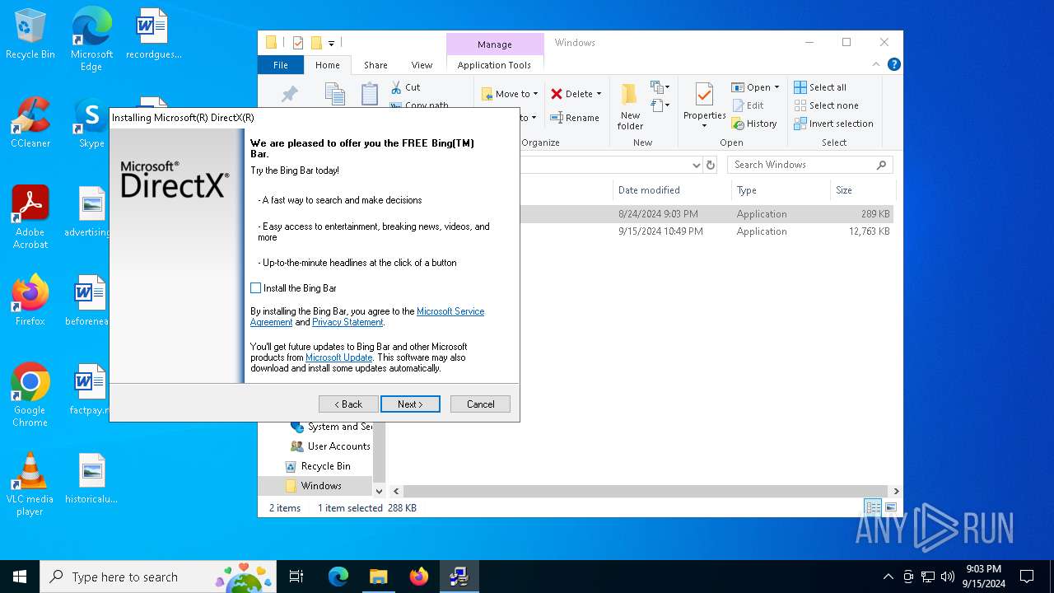The image size is (1054, 593).
Task: Expand address bar history dropdown
Action: [697, 165]
